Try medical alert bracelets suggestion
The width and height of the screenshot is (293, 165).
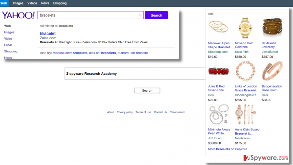(x=70, y=53)
